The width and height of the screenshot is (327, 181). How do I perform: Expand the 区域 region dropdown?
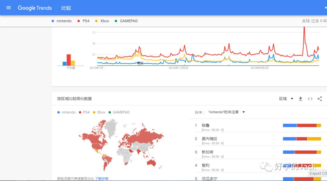[286, 99]
